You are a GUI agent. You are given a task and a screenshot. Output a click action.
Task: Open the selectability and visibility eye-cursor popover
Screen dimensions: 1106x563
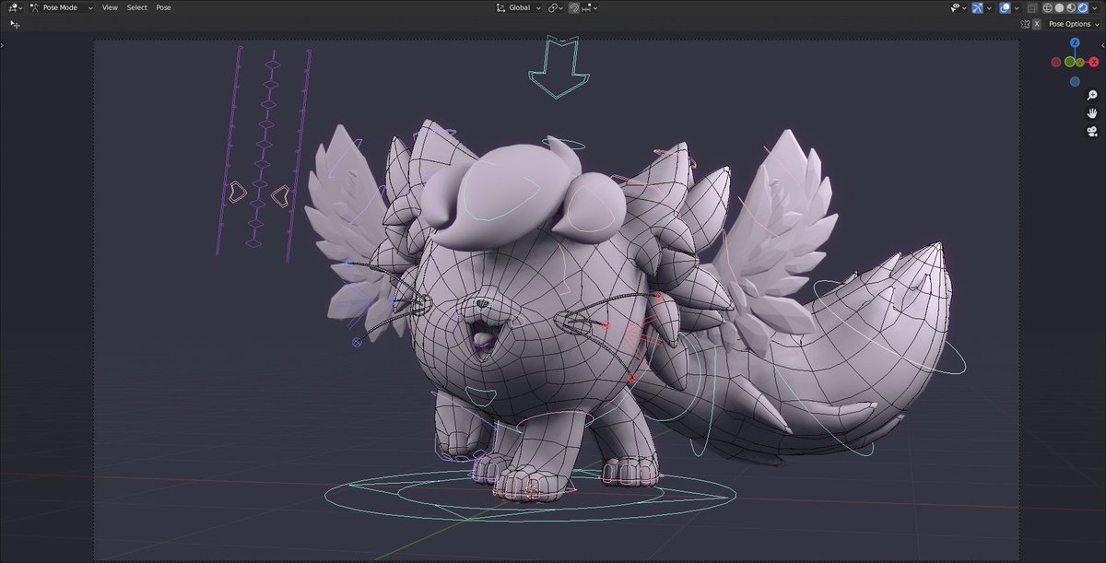pos(959,7)
